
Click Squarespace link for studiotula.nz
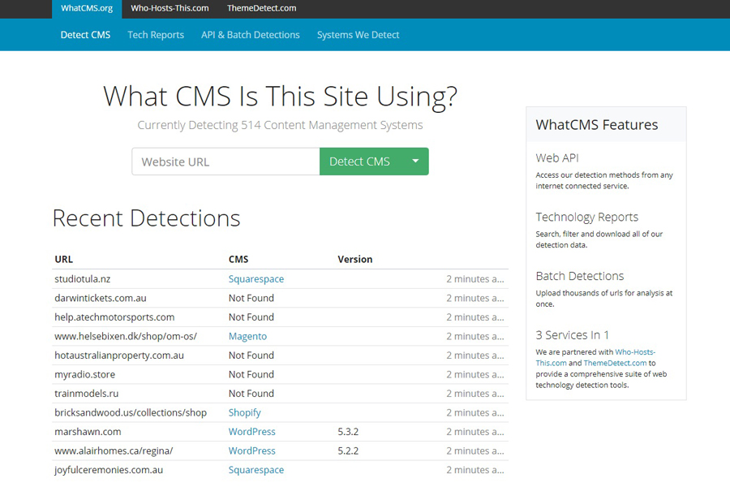pyautogui.click(x=255, y=279)
